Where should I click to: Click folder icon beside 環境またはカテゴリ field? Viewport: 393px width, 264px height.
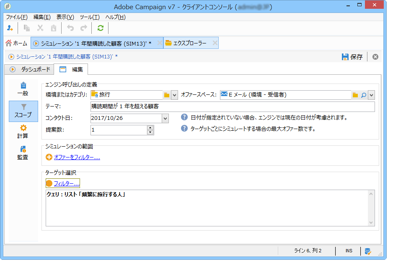167,95
